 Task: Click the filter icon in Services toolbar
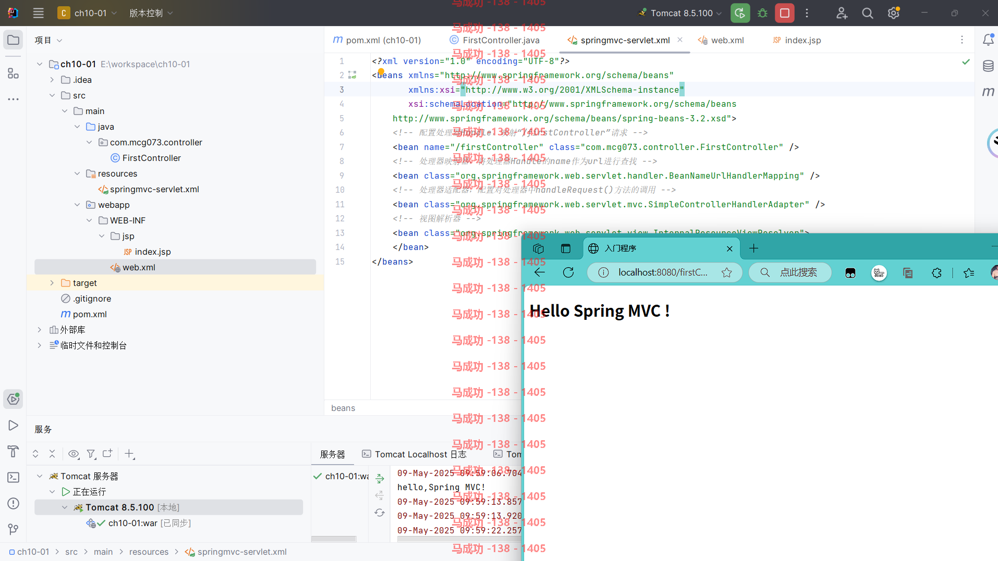click(91, 454)
